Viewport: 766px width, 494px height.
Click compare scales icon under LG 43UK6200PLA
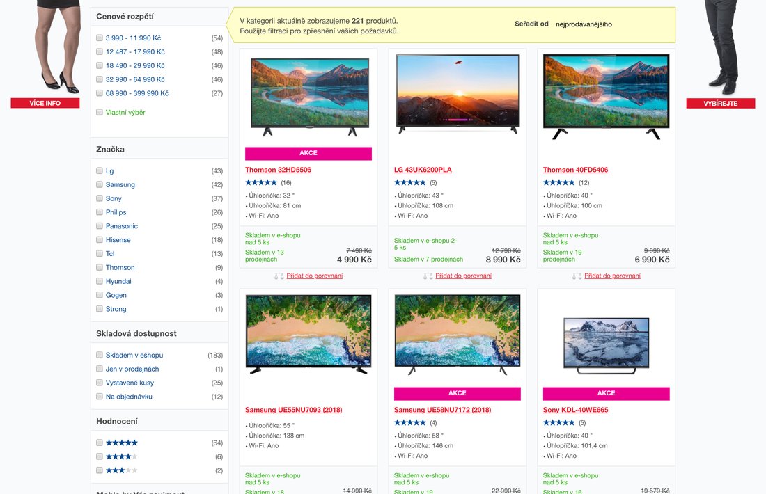click(428, 276)
